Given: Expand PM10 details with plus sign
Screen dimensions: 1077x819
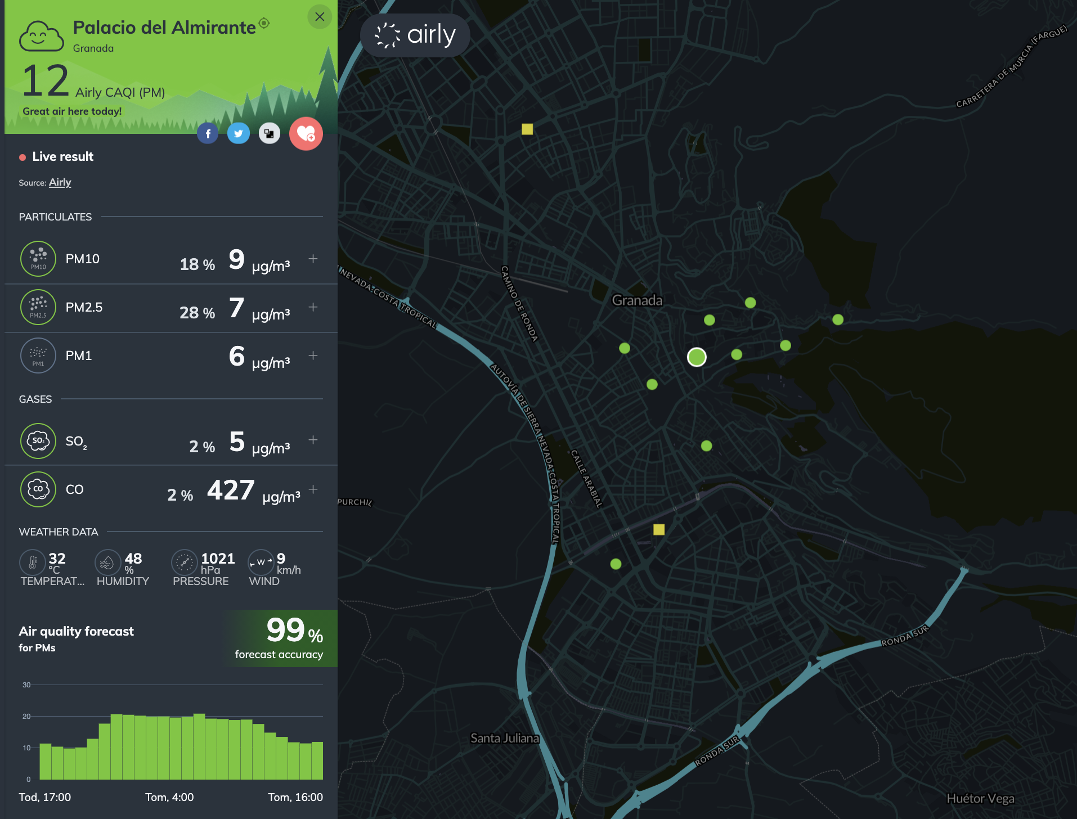Looking at the screenshot, I should pyautogui.click(x=313, y=259).
